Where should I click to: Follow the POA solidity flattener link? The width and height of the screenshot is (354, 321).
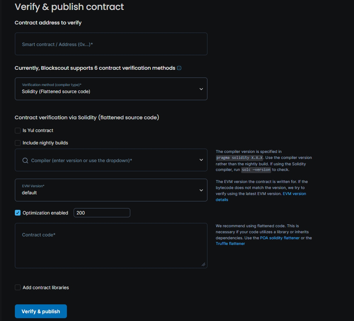(x=280, y=238)
